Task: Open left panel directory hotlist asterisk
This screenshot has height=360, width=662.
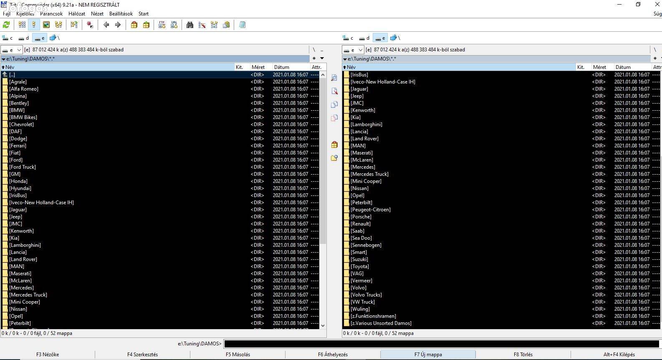Action: [314, 58]
